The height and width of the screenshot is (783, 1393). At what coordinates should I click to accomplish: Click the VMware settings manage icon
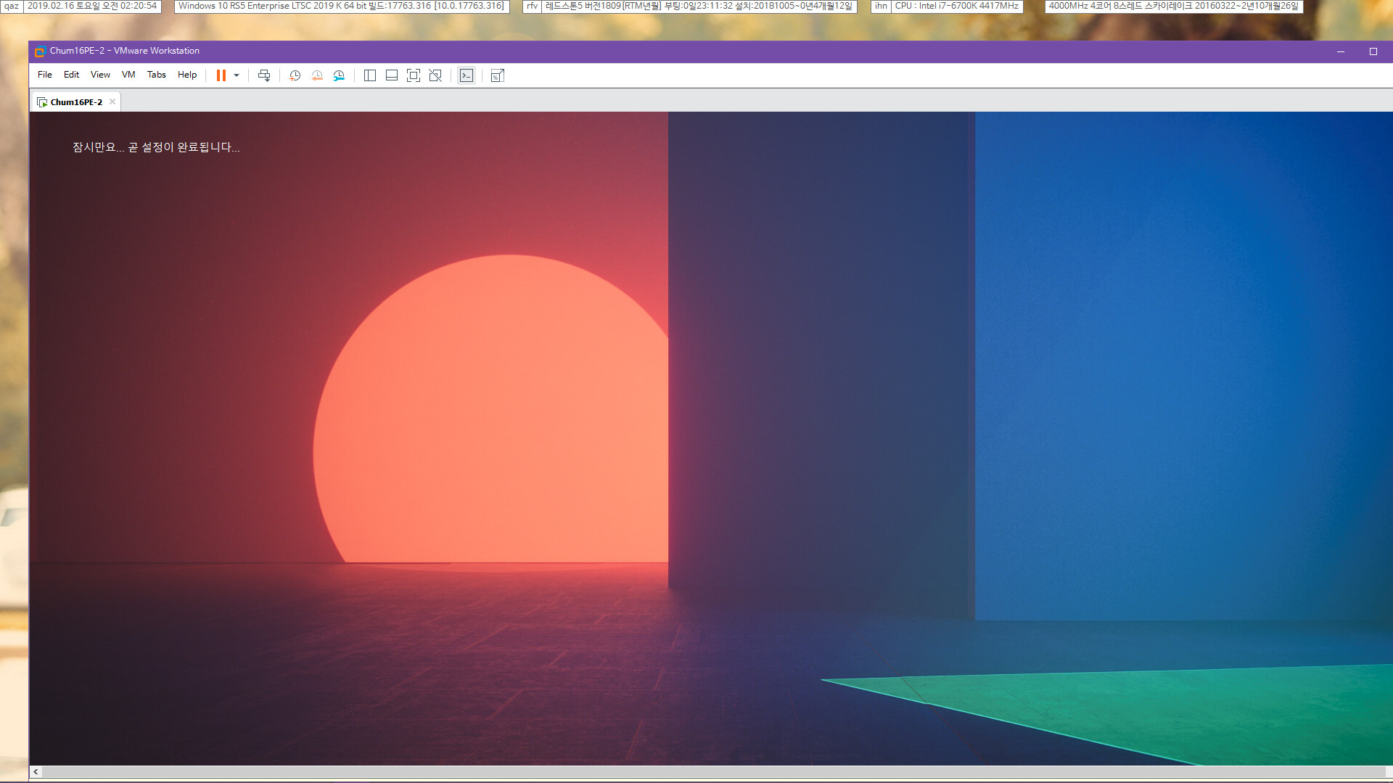(339, 75)
